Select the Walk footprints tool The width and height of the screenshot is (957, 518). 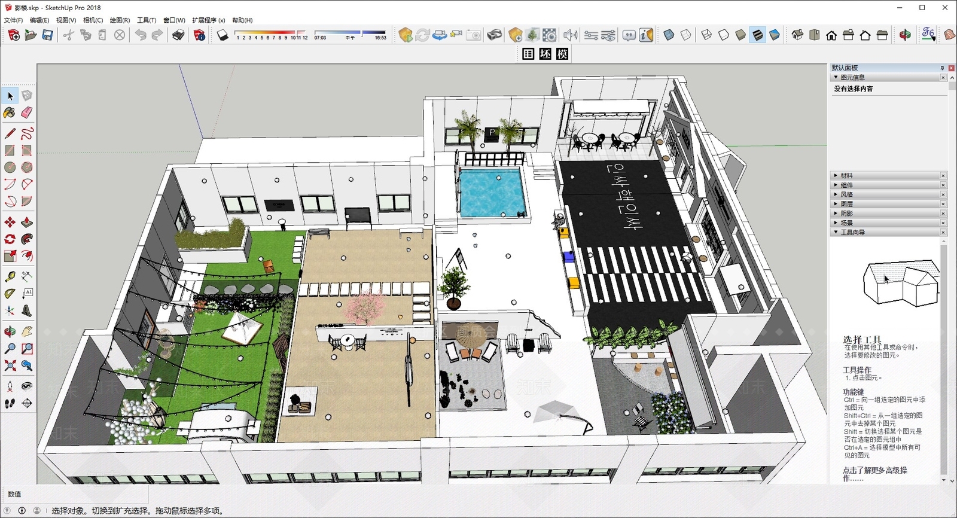[10, 403]
